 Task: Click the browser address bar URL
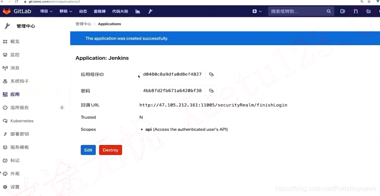[x=54, y=2]
